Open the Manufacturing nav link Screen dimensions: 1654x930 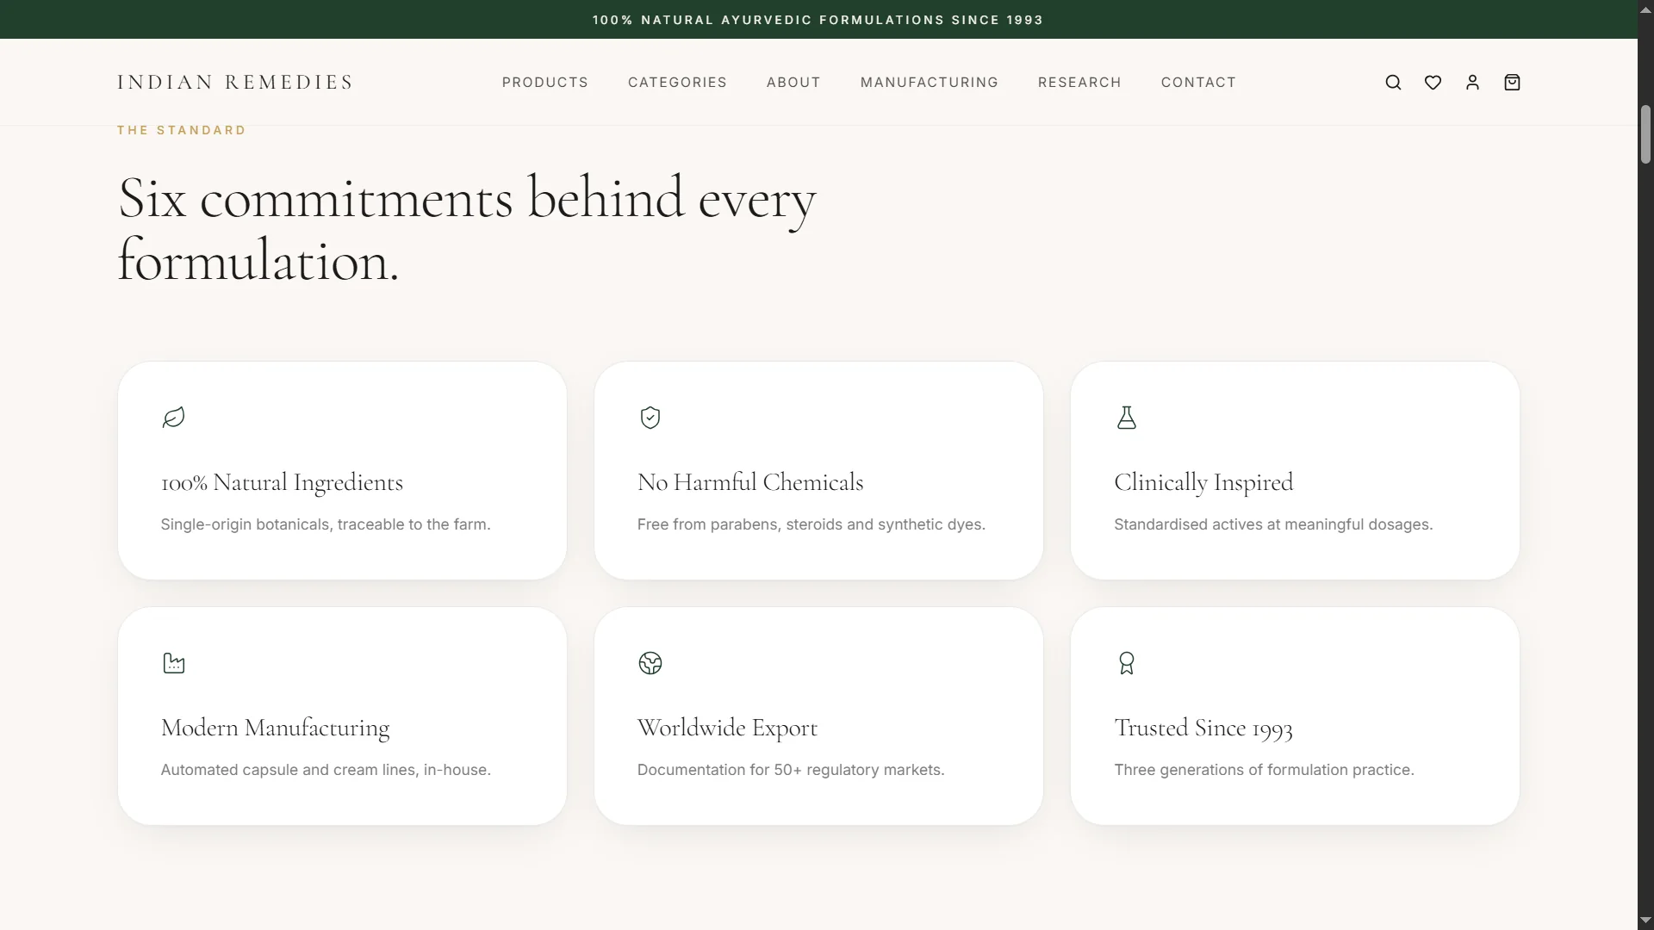(930, 83)
